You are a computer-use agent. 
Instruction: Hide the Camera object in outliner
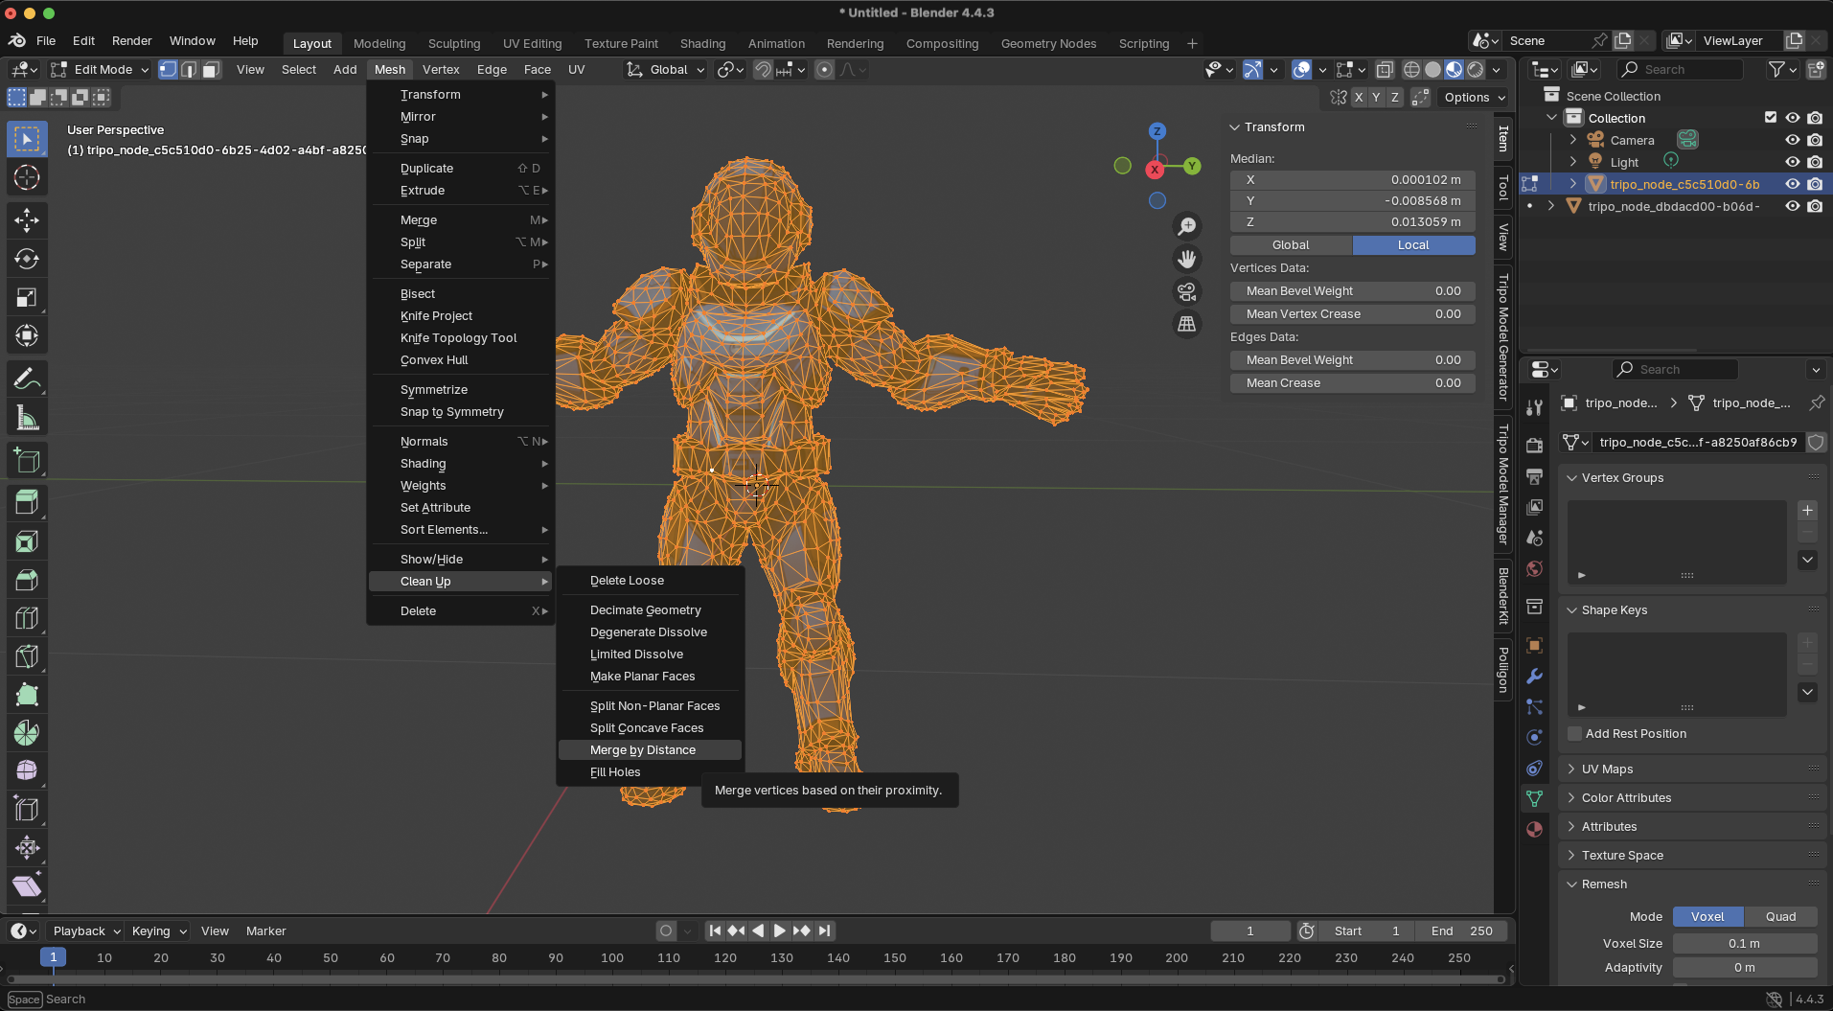[x=1792, y=140]
